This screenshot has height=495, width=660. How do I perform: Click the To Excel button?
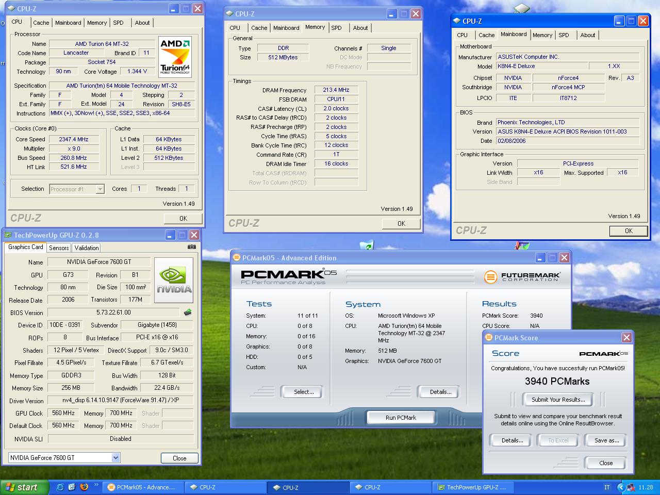558,440
